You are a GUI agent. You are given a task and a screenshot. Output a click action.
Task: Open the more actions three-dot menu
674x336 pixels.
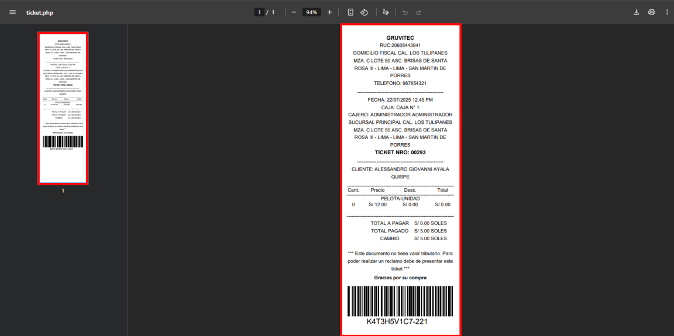(x=666, y=12)
